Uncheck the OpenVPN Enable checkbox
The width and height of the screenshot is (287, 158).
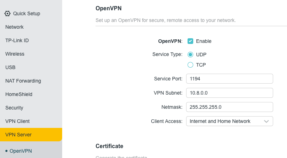(x=190, y=41)
